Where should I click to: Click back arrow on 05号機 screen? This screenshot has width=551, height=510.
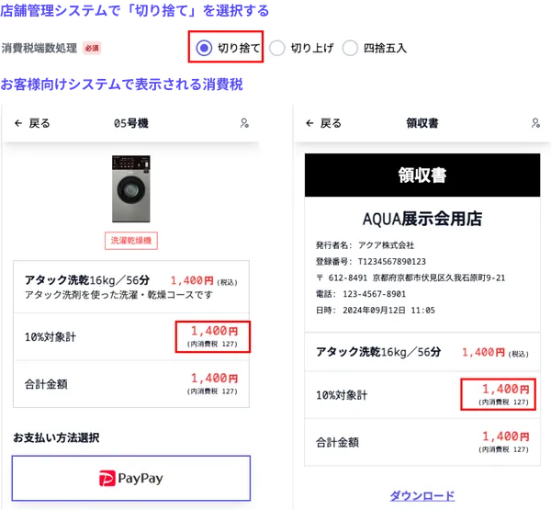(19, 123)
